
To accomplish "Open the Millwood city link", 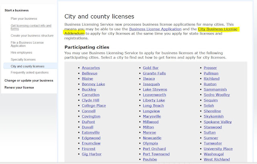I will [151, 122].
